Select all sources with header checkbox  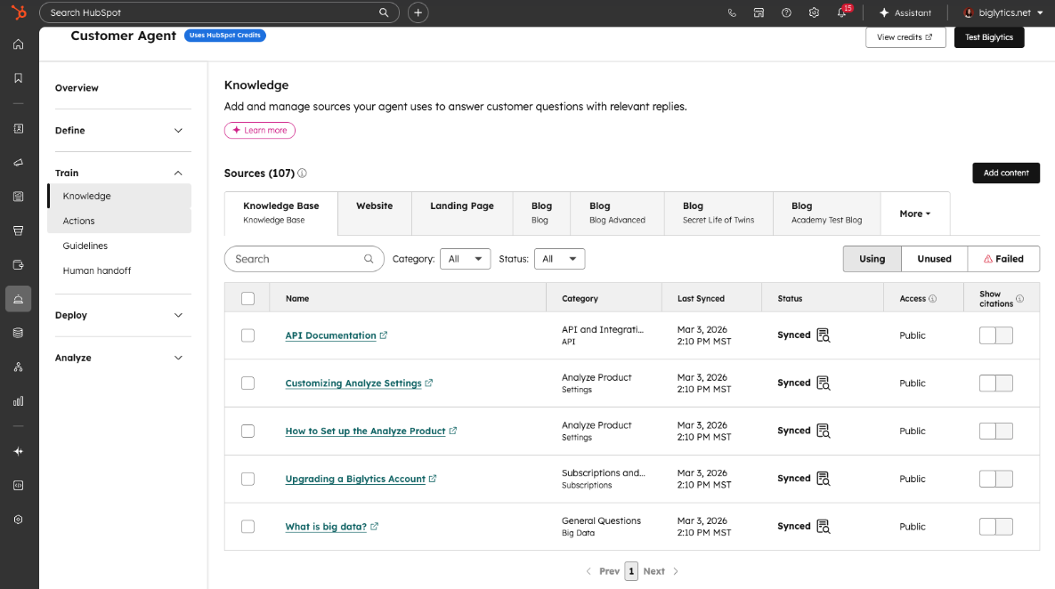click(x=248, y=298)
